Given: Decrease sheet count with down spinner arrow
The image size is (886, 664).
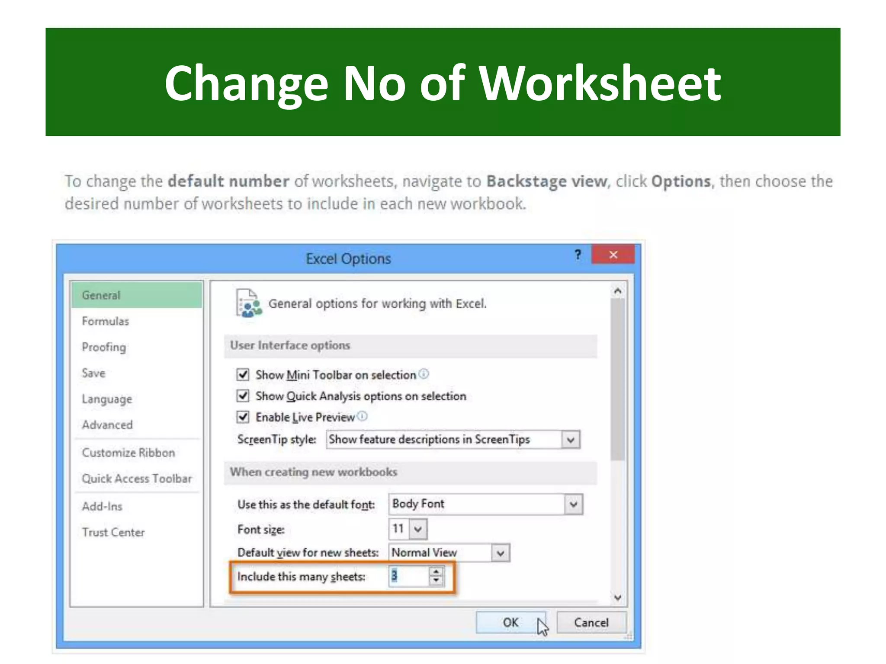Looking at the screenshot, I should click(x=436, y=581).
